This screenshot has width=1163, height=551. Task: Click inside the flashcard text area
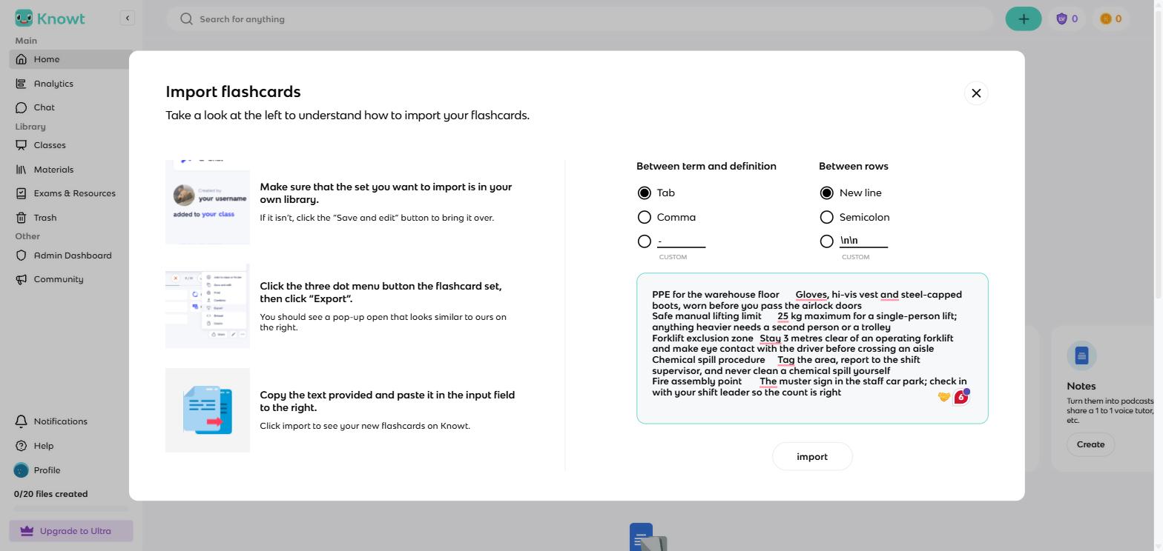812,348
